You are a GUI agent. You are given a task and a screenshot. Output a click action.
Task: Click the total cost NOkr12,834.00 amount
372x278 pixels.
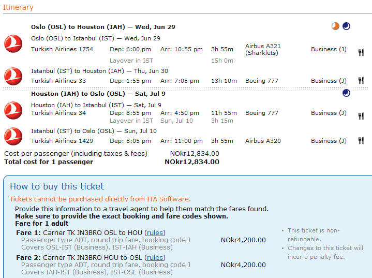[x=191, y=162]
